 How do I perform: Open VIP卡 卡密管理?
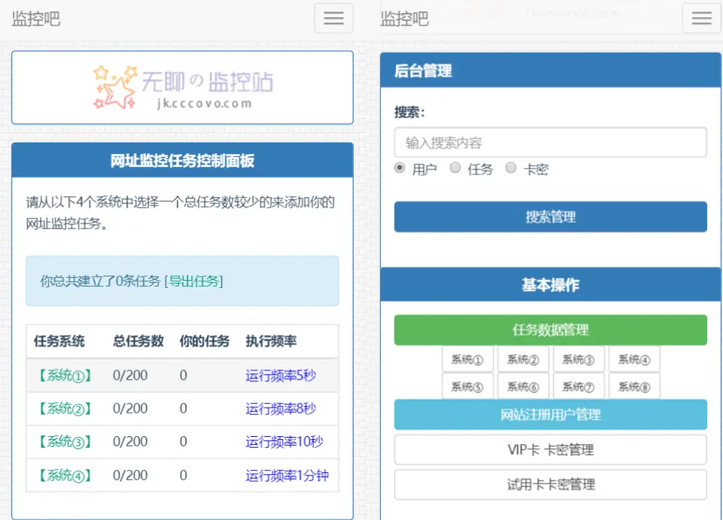pos(550,450)
